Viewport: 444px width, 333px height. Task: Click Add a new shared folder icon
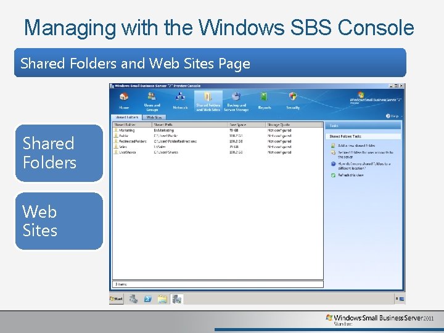[x=333, y=146]
